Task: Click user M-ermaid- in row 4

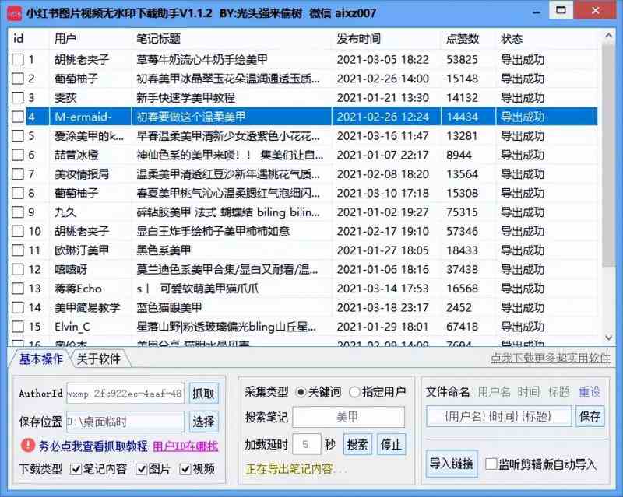Action: 83,117
